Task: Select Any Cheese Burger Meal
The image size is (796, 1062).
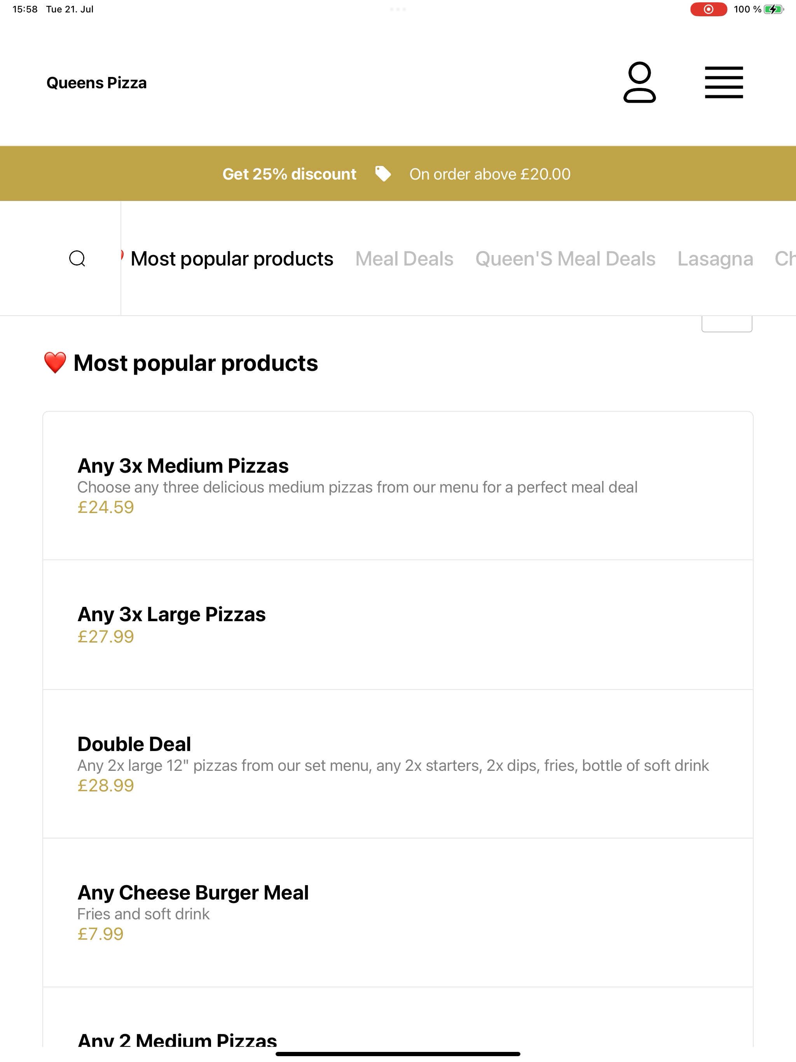Action: (398, 913)
